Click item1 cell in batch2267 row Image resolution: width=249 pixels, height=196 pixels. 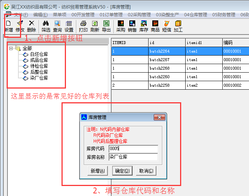pos(204,60)
